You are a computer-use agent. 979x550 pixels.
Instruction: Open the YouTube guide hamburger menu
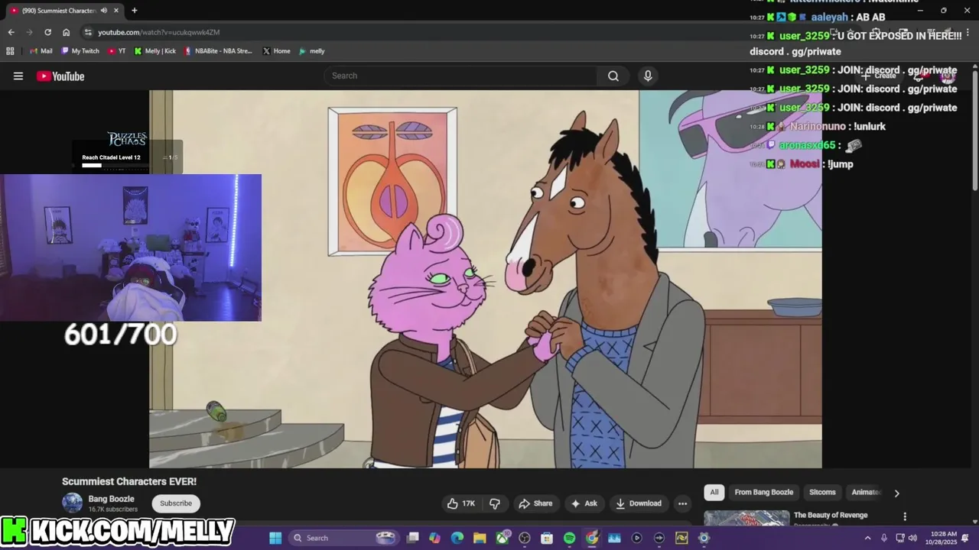18,76
